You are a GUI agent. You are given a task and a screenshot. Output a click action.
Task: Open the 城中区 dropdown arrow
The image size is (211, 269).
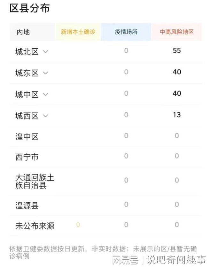(45, 94)
